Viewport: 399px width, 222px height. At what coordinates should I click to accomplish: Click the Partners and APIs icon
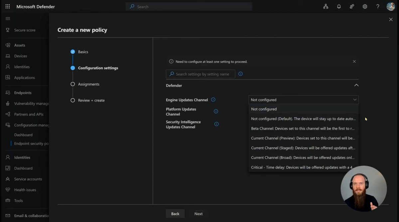8,114
